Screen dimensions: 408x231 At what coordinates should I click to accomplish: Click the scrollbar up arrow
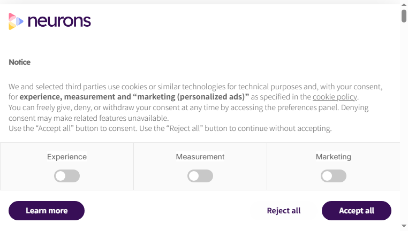404,5
